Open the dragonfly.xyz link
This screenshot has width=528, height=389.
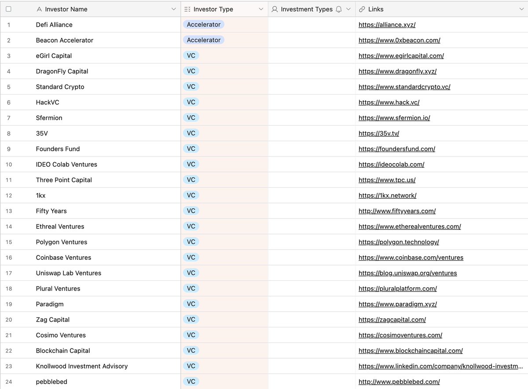coord(397,71)
